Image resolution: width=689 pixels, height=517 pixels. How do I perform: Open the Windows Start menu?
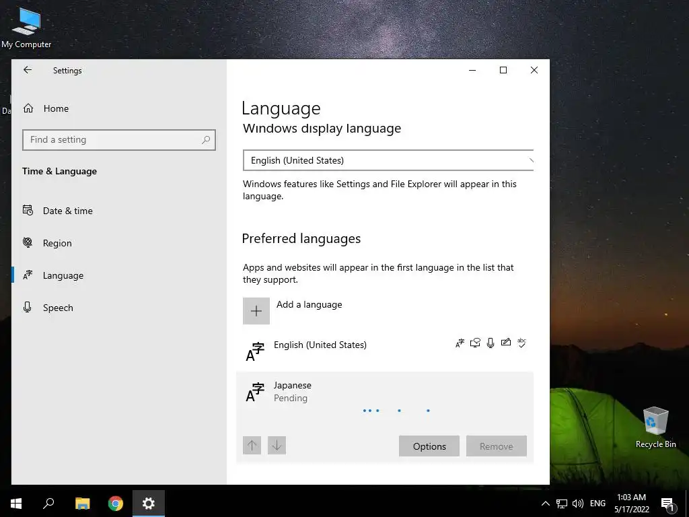point(16,504)
